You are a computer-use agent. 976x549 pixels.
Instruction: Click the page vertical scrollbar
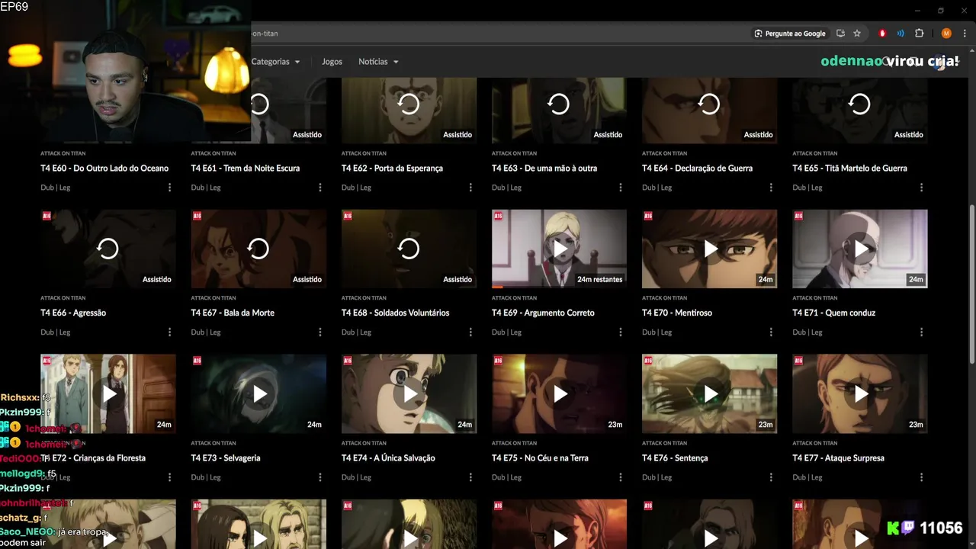971,284
